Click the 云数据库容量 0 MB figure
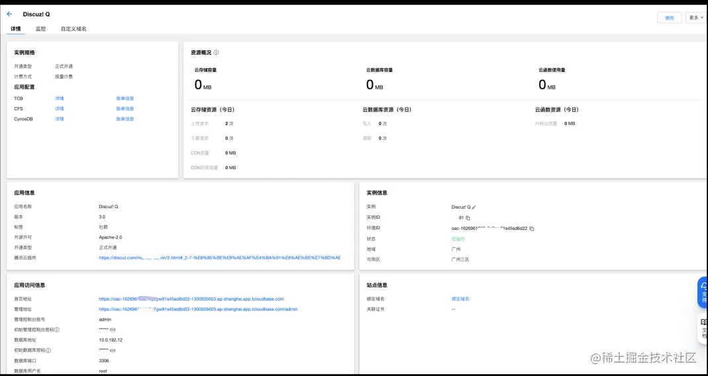708x376 pixels. pos(374,85)
